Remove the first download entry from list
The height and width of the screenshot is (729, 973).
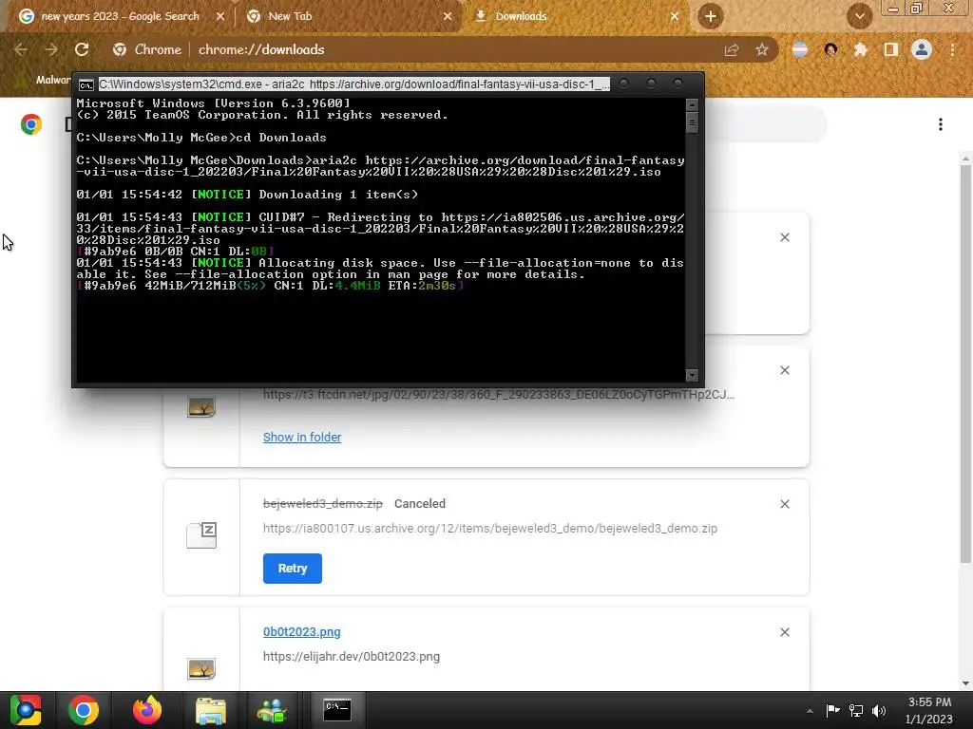[x=785, y=237]
